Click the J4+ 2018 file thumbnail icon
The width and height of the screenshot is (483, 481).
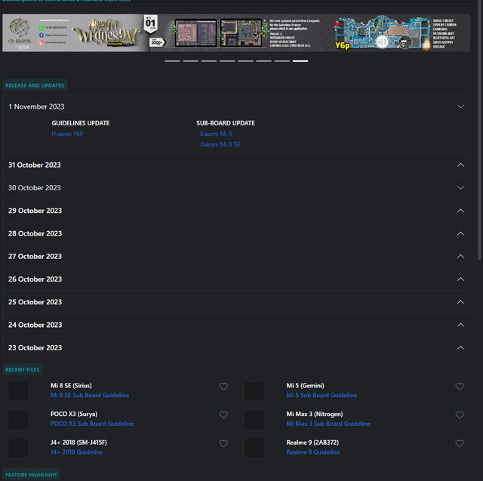18,448
